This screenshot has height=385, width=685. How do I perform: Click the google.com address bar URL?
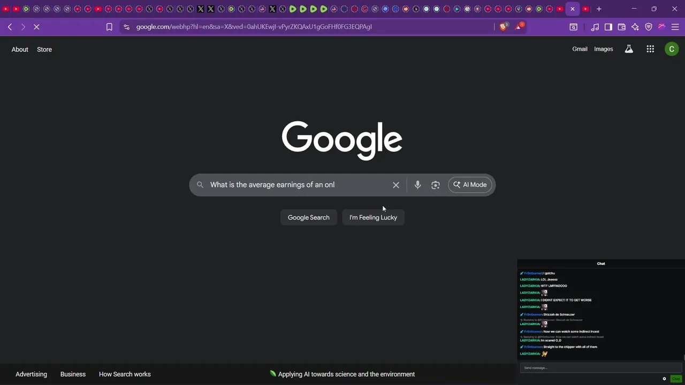click(254, 27)
